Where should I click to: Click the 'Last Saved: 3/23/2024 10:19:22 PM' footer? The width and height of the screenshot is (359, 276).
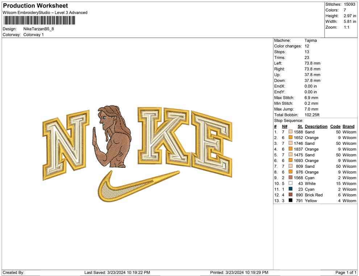click(x=117, y=272)
